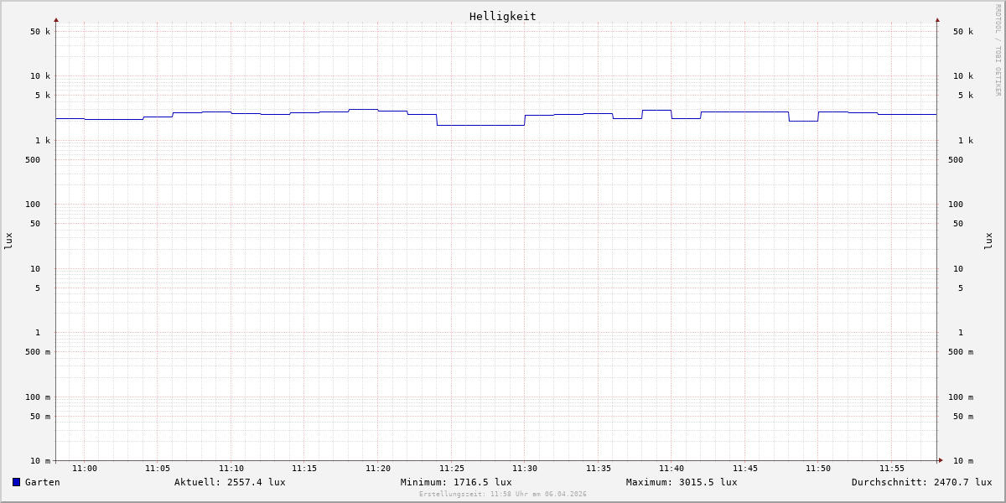Click the Helligkeit chart title
Image resolution: width=1006 pixels, height=503 pixels.
tap(502, 16)
